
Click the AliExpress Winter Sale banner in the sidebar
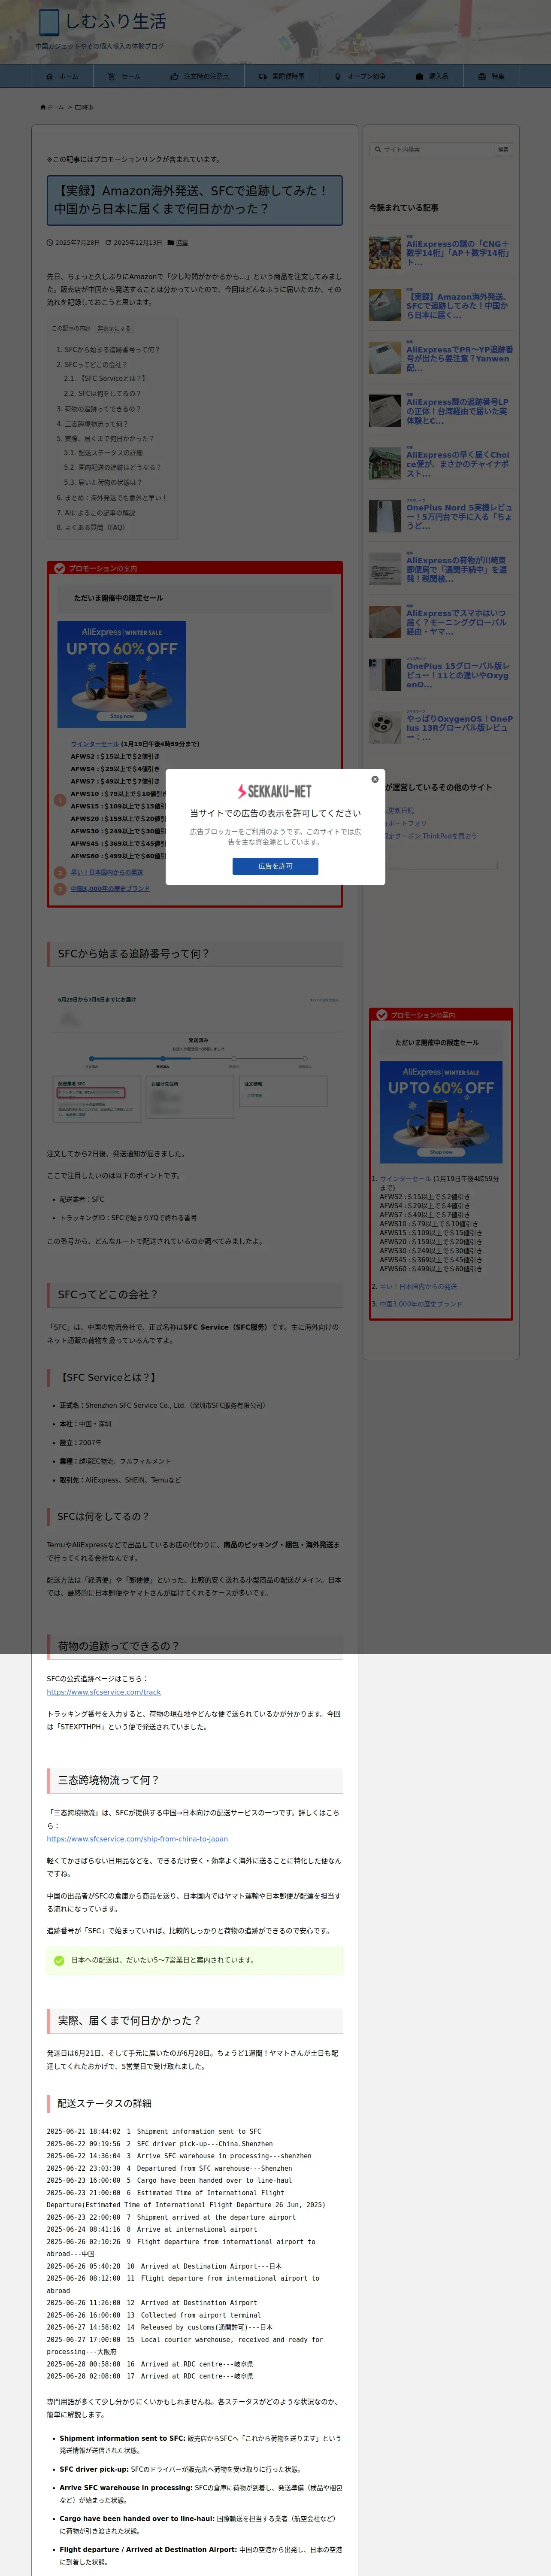click(x=441, y=1113)
